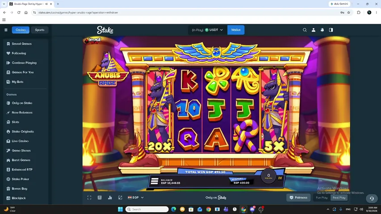Switch to Real Play mode
Image resolution: width=381 pixels, height=214 pixels.
pyautogui.click(x=339, y=198)
